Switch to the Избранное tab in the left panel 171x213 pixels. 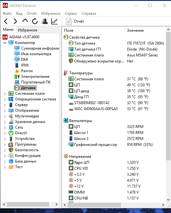[27, 30]
